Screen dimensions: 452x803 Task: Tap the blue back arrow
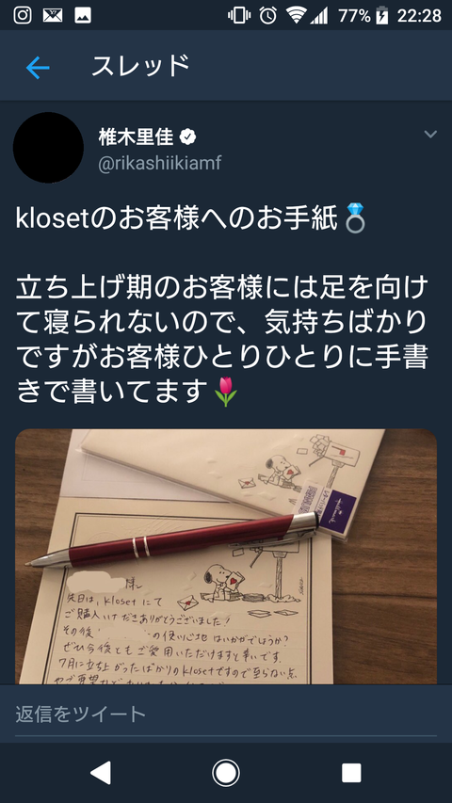coord(38,68)
